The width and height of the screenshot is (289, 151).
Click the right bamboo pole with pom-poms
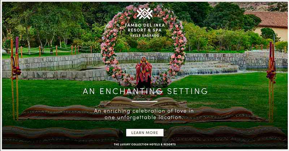271,81
